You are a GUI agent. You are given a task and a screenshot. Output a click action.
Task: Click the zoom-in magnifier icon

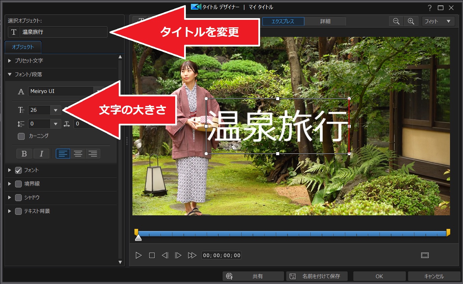[x=411, y=21]
